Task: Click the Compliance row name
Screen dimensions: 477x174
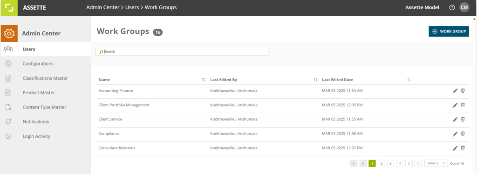Action: [109, 134]
